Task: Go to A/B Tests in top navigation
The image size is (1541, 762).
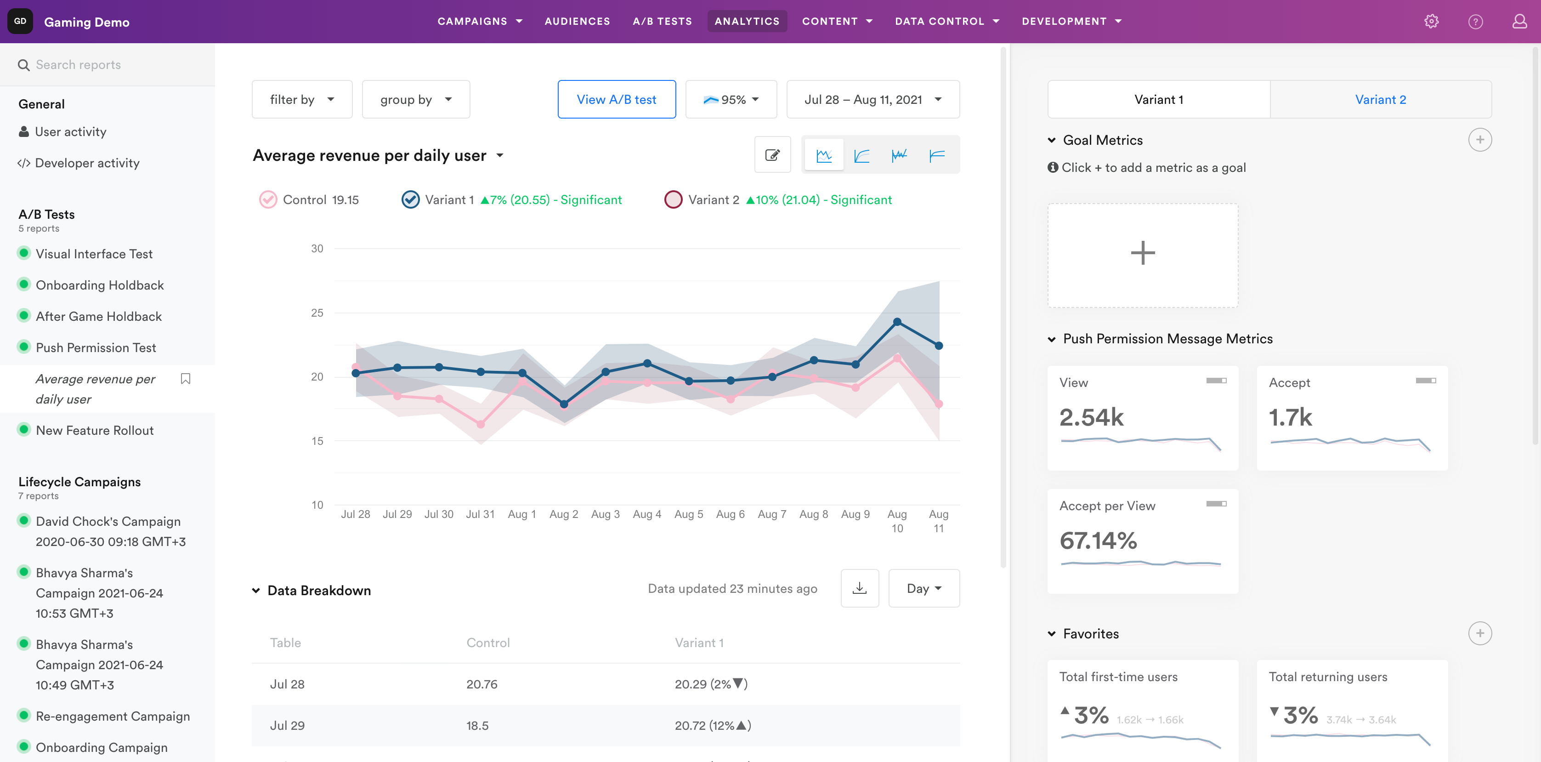Action: pyautogui.click(x=662, y=22)
